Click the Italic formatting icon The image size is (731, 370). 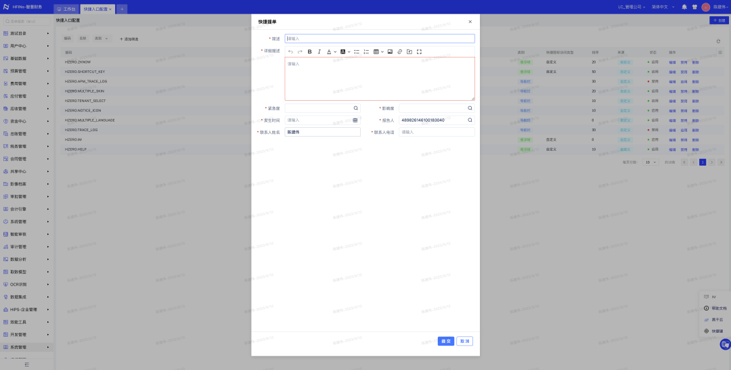pos(319,51)
